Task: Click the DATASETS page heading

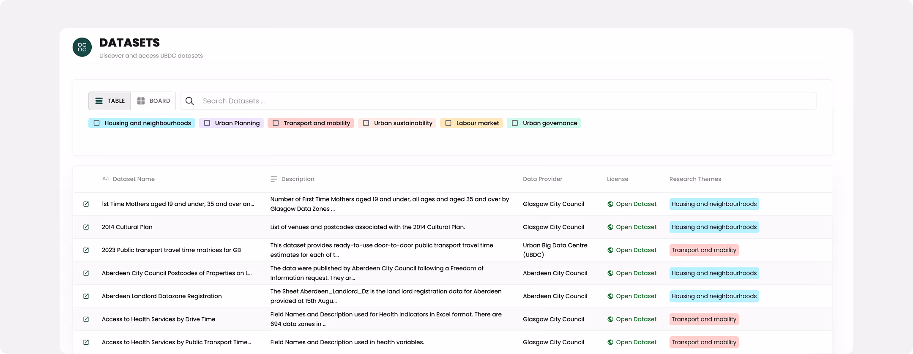Action: [130, 43]
